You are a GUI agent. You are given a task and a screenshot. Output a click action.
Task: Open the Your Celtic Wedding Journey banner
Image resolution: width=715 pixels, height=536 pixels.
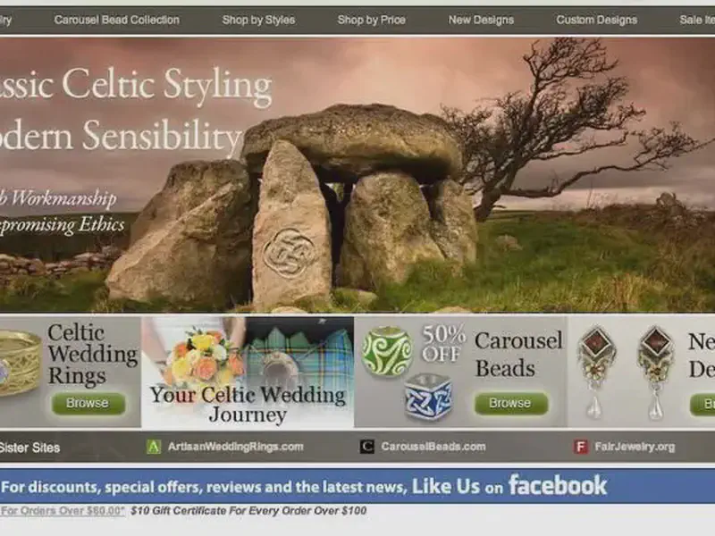click(248, 372)
